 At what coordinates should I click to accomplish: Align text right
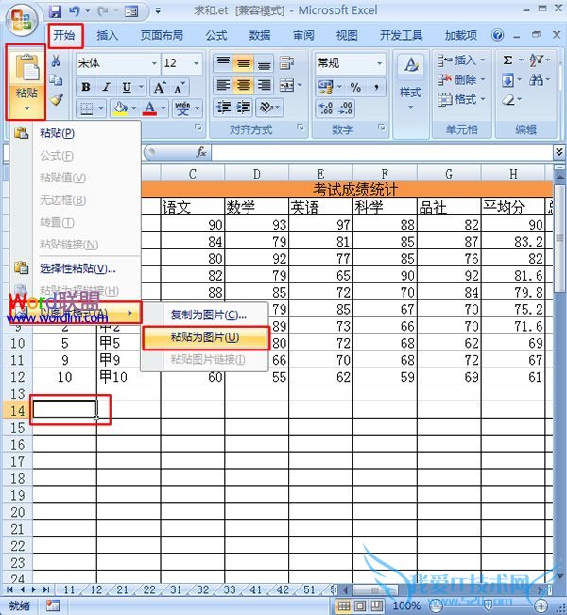(x=264, y=85)
